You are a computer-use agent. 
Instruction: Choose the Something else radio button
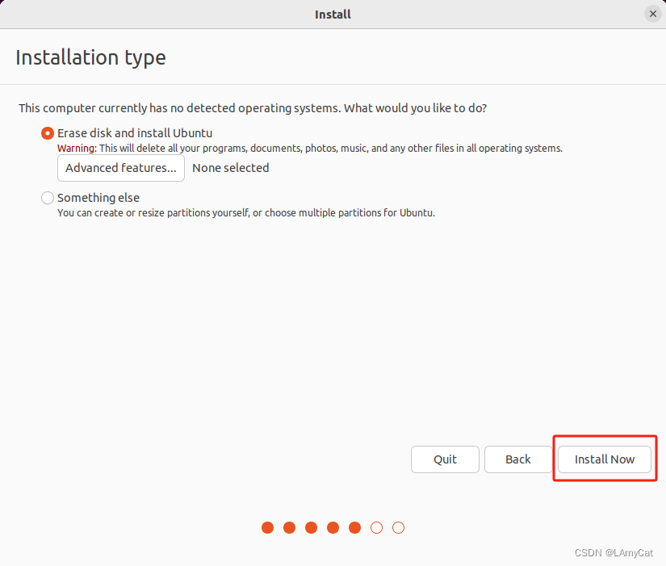tap(47, 198)
